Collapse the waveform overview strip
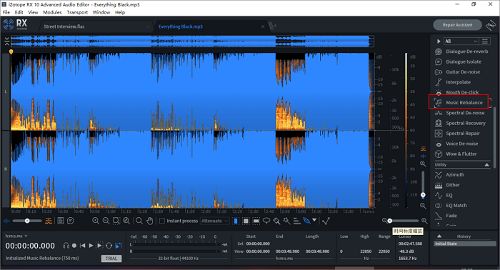The width and height of the screenshot is (500, 270). [x=6, y=41]
